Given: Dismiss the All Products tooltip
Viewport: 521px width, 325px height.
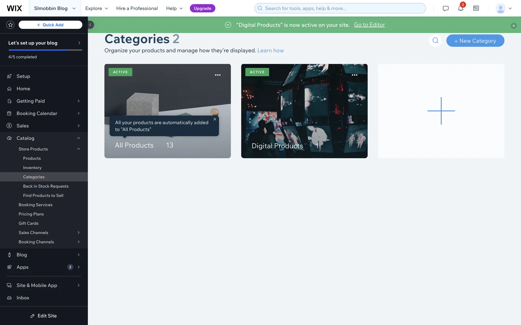Looking at the screenshot, I should pyautogui.click(x=215, y=119).
